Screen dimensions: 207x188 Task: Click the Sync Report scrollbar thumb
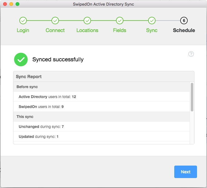click(x=192, y=97)
